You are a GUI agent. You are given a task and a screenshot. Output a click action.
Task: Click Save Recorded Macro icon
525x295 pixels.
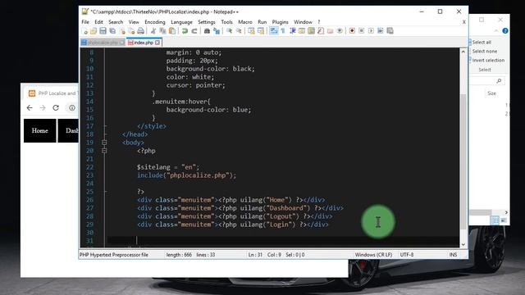pos(390,31)
